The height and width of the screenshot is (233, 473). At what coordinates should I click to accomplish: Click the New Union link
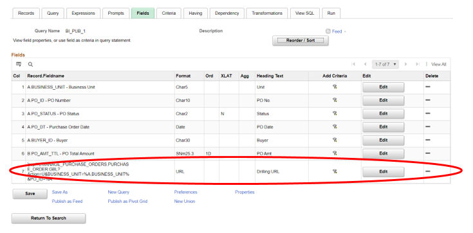click(184, 201)
